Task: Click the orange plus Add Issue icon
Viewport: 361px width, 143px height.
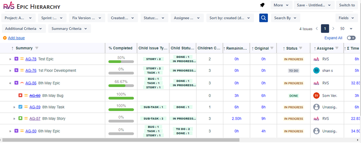Action: 5,38
